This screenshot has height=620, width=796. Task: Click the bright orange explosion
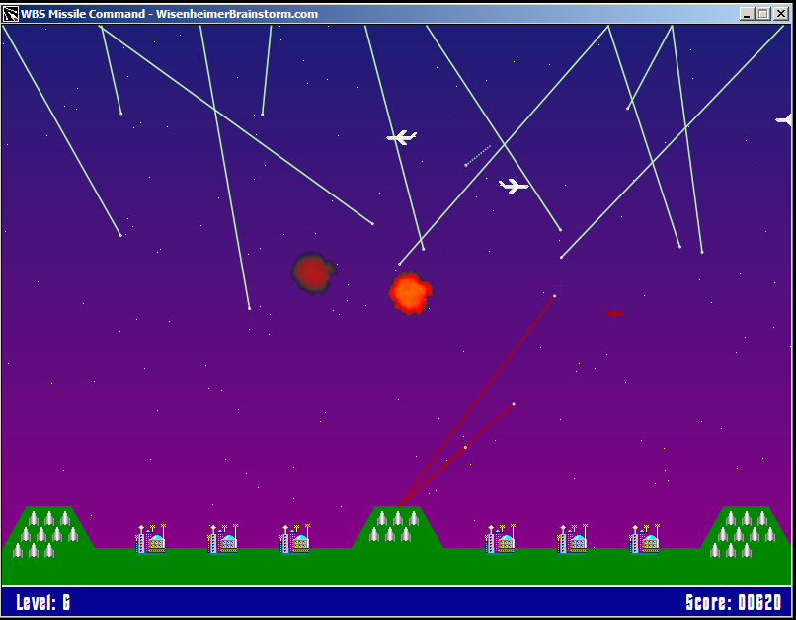(411, 293)
